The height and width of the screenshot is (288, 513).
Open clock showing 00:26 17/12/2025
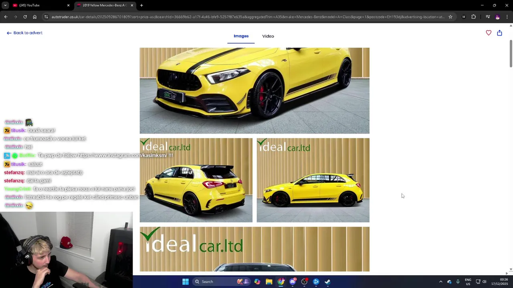[x=499, y=282]
